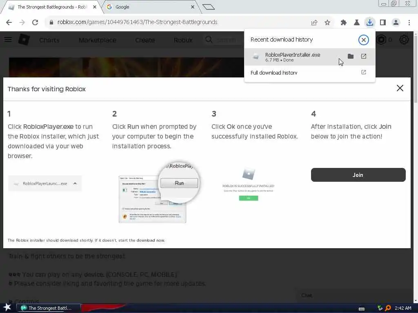This screenshot has width=418, height=313.
Task: Show RobloxPlayerInstaller.exe in folder
Action: [351, 56]
